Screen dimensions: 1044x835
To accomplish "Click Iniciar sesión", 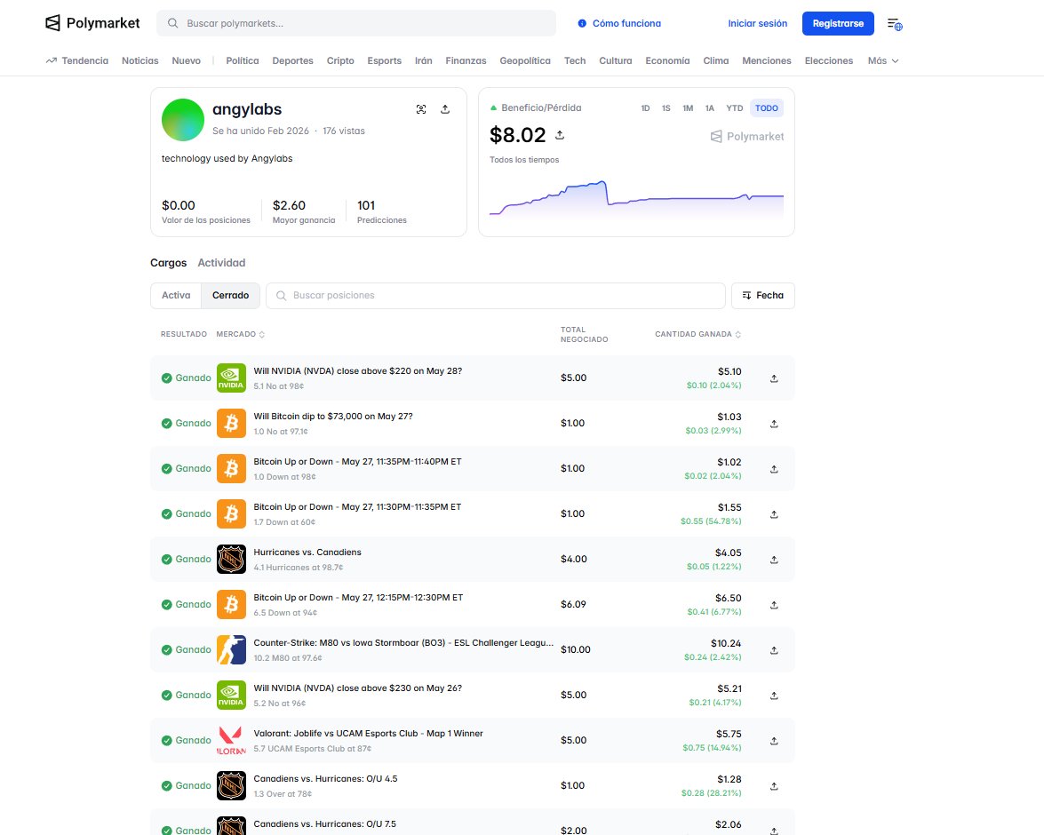I will pyautogui.click(x=757, y=23).
